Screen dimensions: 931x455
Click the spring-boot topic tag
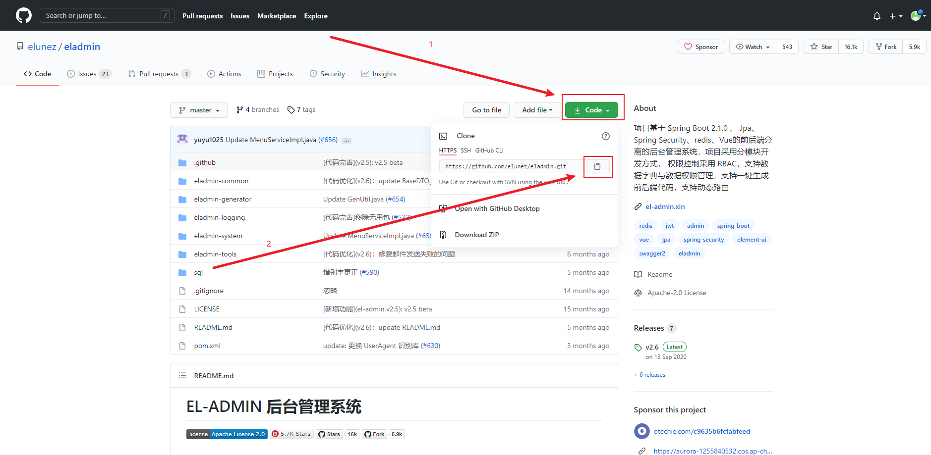click(x=733, y=226)
